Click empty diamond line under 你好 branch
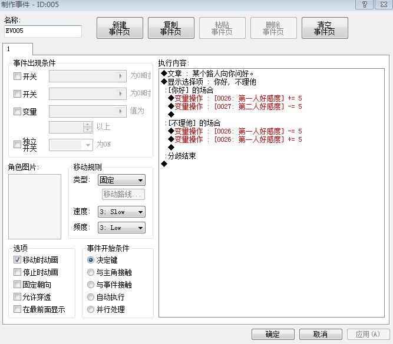 tap(171, 115)
